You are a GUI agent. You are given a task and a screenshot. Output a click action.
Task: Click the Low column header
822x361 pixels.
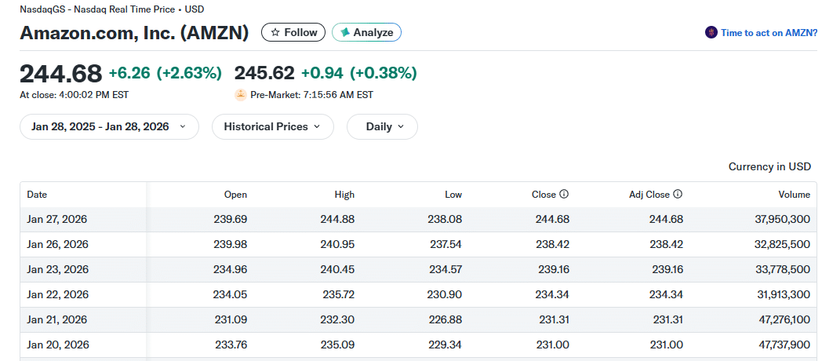pyautogui.click(x=453, y=195)
